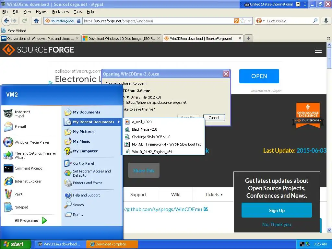Click the DuckDuckGo search magnifier icon
Image resolution: width=332 pixels, height=249 pixels.
(x=315, y=21)
